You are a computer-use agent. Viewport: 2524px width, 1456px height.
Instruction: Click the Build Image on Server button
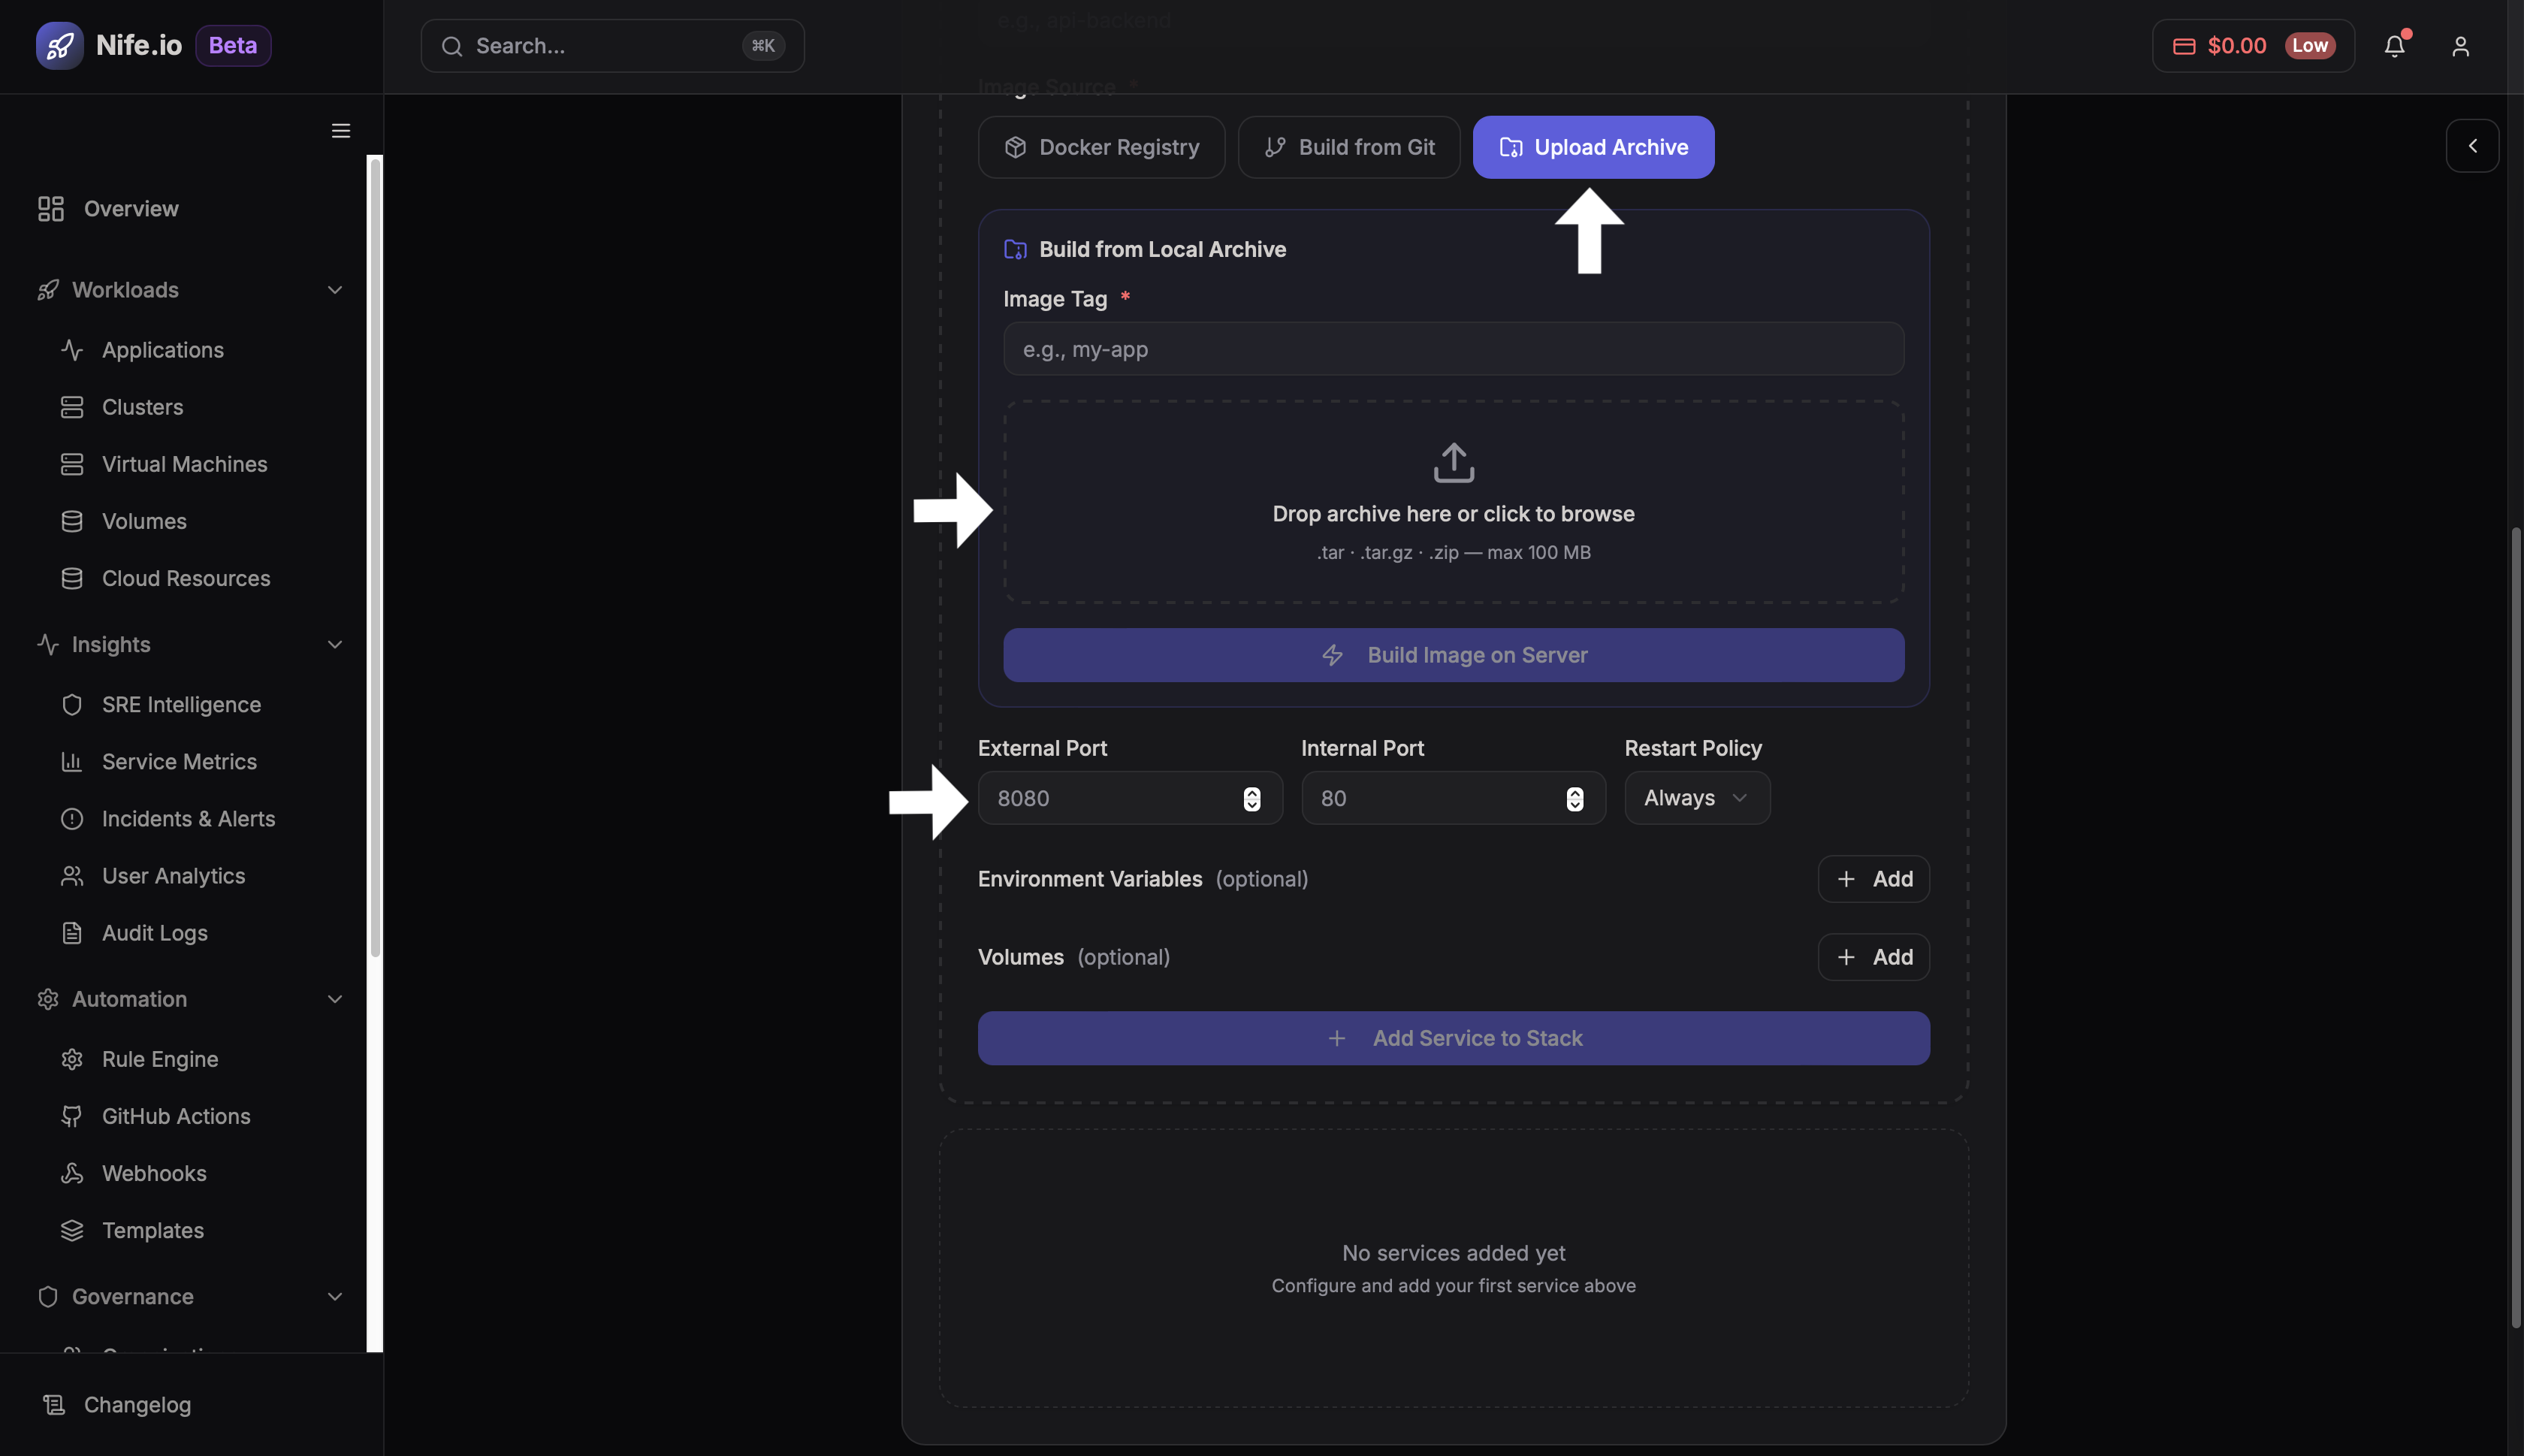(1451, 655)
